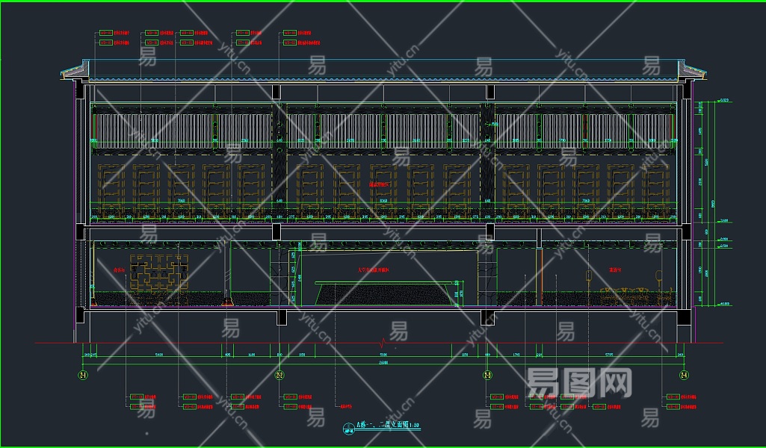
Task: Select the lattice screen panel on ground floor
Action: pos(159,273)
